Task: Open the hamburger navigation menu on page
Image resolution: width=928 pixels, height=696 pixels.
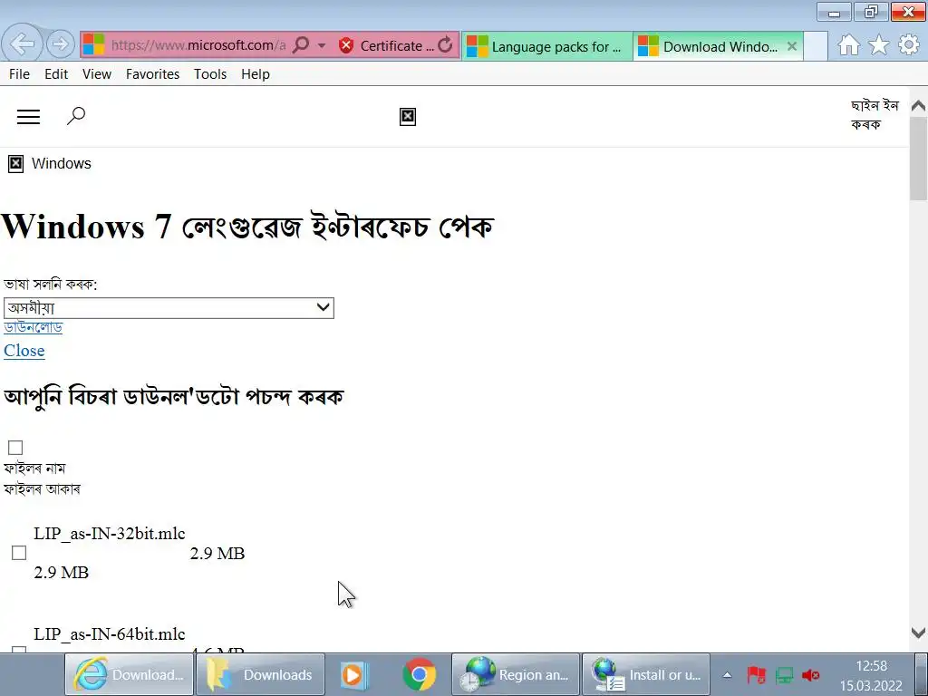Action: point(28,117)
